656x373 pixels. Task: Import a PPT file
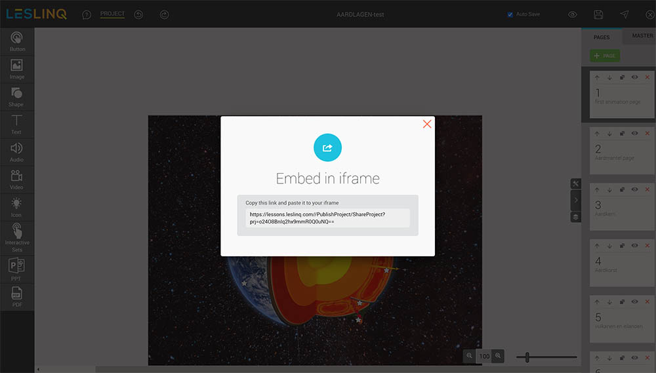tap(17, 269)
